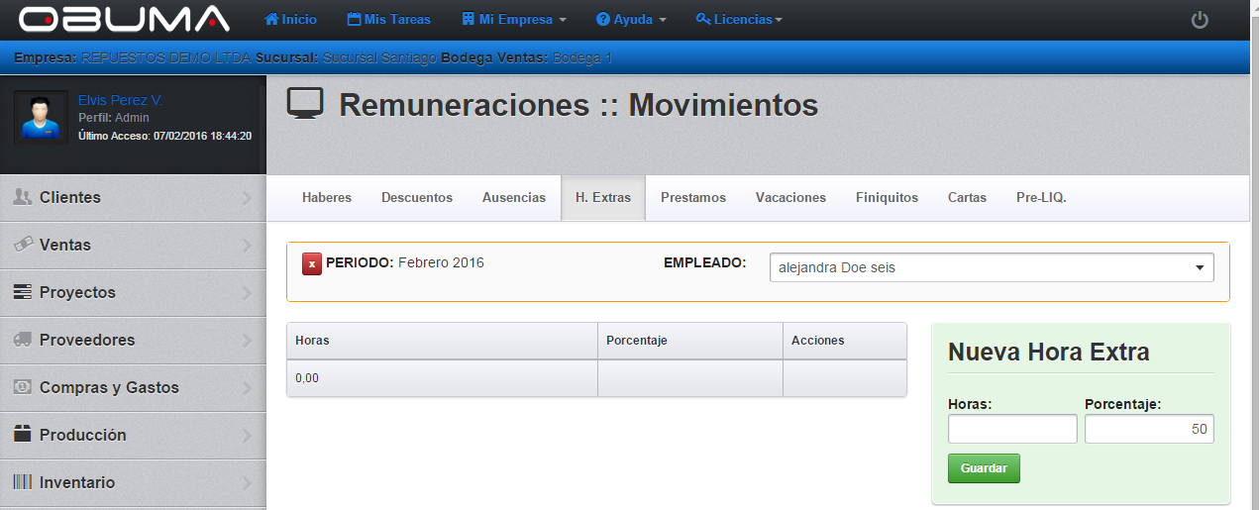Viewport: 1259px width, 510px height.
Task: Open the Ayuda dropdown menu
Action: (x=631, y=20)
